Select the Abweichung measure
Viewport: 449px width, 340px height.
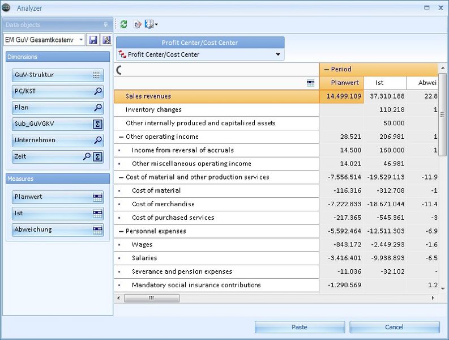click(58, 230)
